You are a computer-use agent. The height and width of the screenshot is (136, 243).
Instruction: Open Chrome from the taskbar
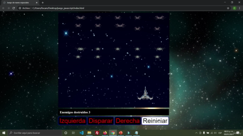(x=113, y=133)
